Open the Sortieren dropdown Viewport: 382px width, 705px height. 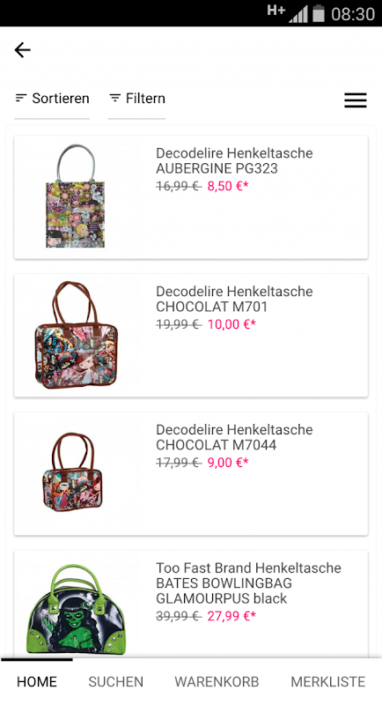(x=52, y=99)
